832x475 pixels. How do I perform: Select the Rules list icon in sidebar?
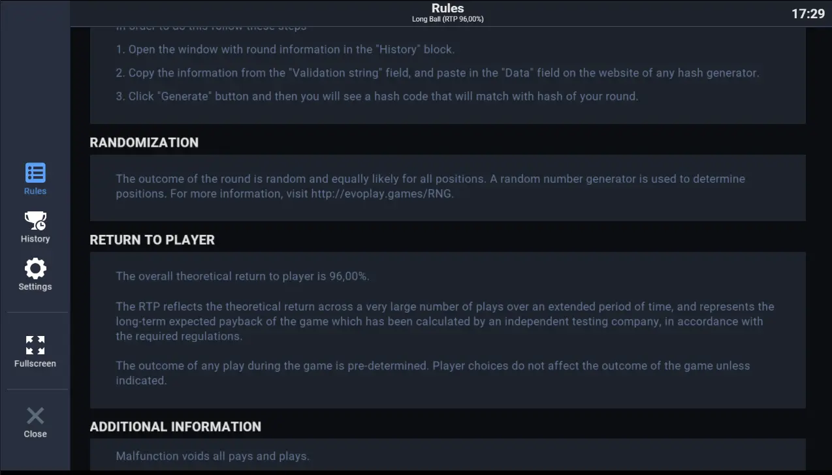[35, 173]
